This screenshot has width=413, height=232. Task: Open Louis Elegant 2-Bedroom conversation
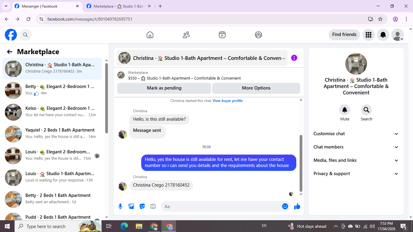(52, 156)
